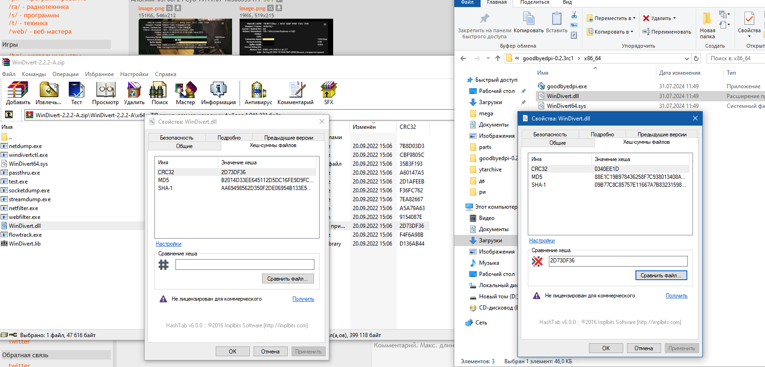
Task: Click the /web/ - веб-мастера link
Action: (40, 32)
